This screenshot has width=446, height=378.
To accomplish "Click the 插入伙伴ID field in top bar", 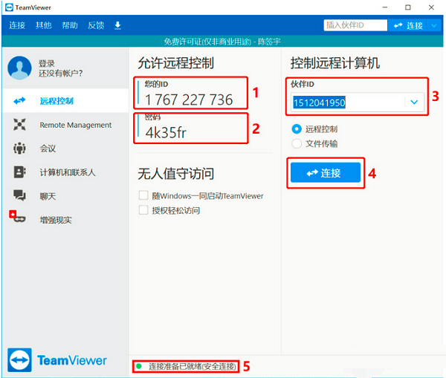I will [355, 25].
